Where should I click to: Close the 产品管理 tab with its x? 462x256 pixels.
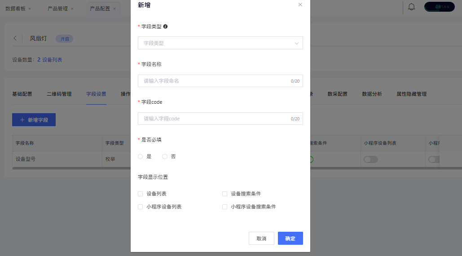(72, 9)
